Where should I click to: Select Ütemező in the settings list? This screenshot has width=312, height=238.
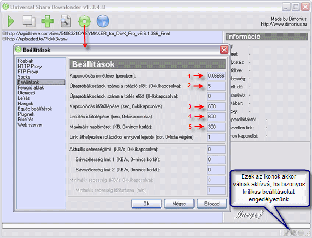point(26,93)
